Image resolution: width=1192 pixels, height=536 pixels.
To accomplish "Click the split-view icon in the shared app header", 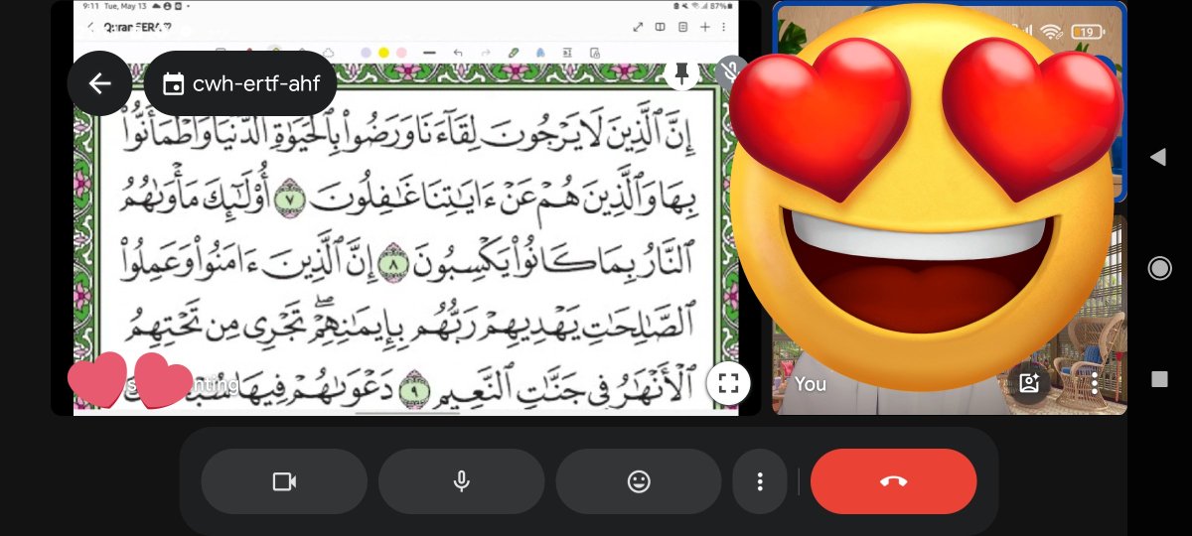I will coord(661,27).
